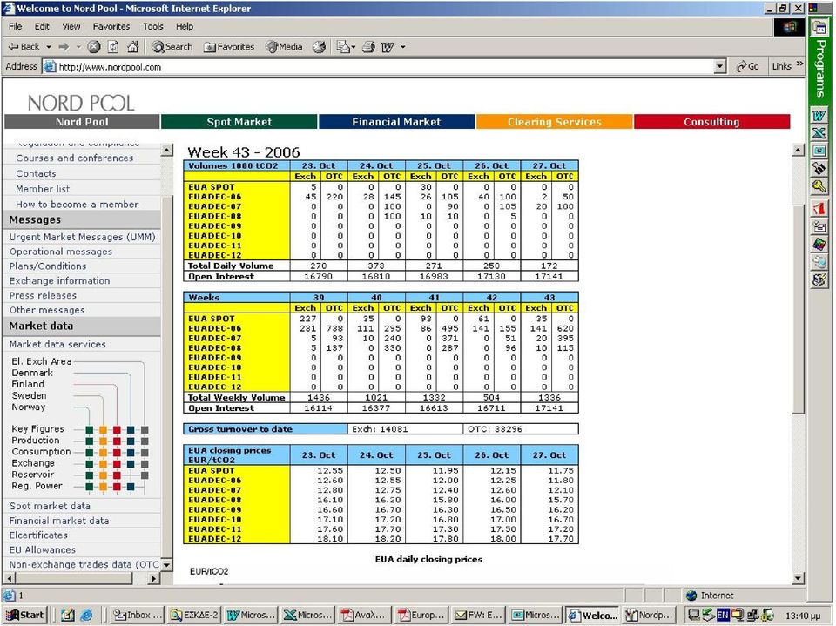Click the Windows Start button

click(25, 615)
